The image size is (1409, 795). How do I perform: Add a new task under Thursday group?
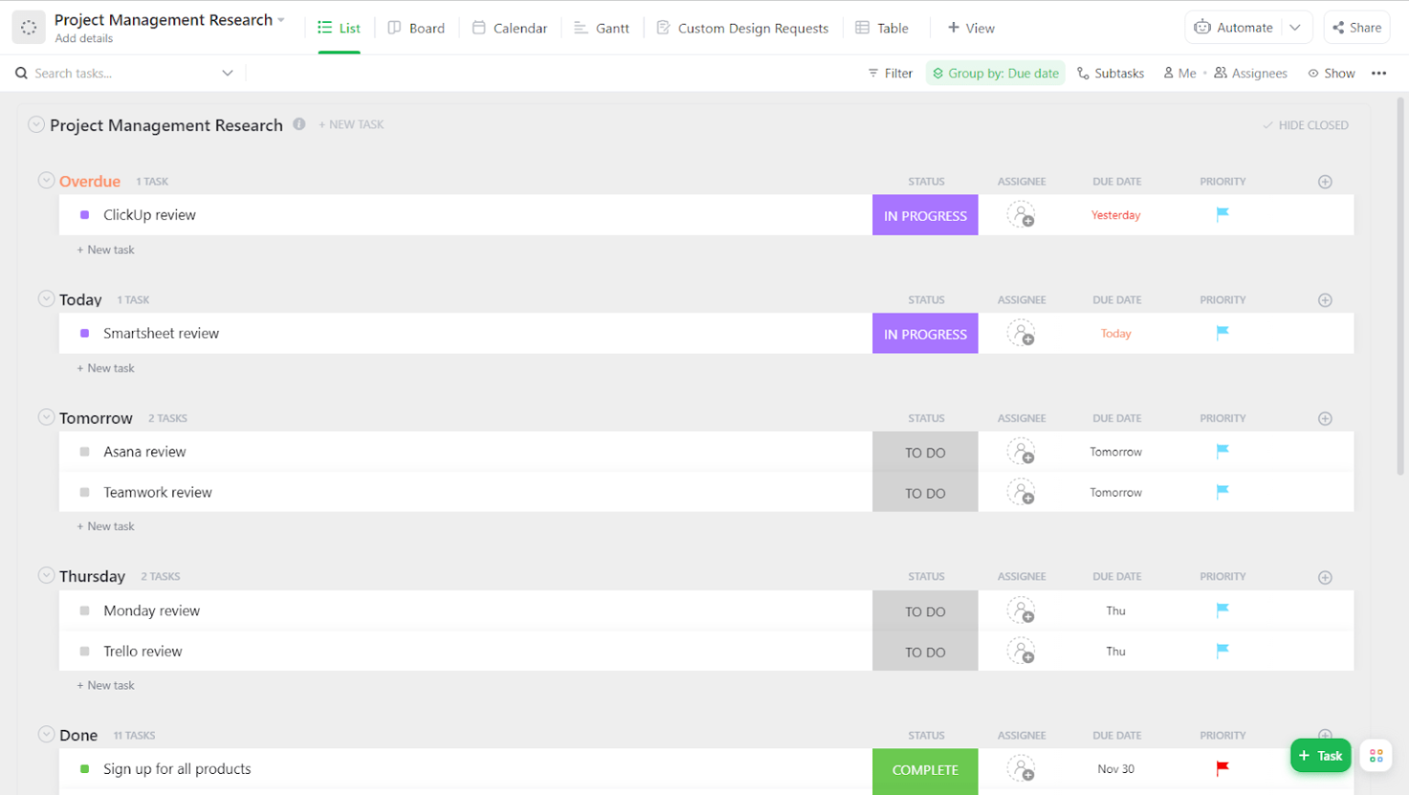[x=105, y=685]
